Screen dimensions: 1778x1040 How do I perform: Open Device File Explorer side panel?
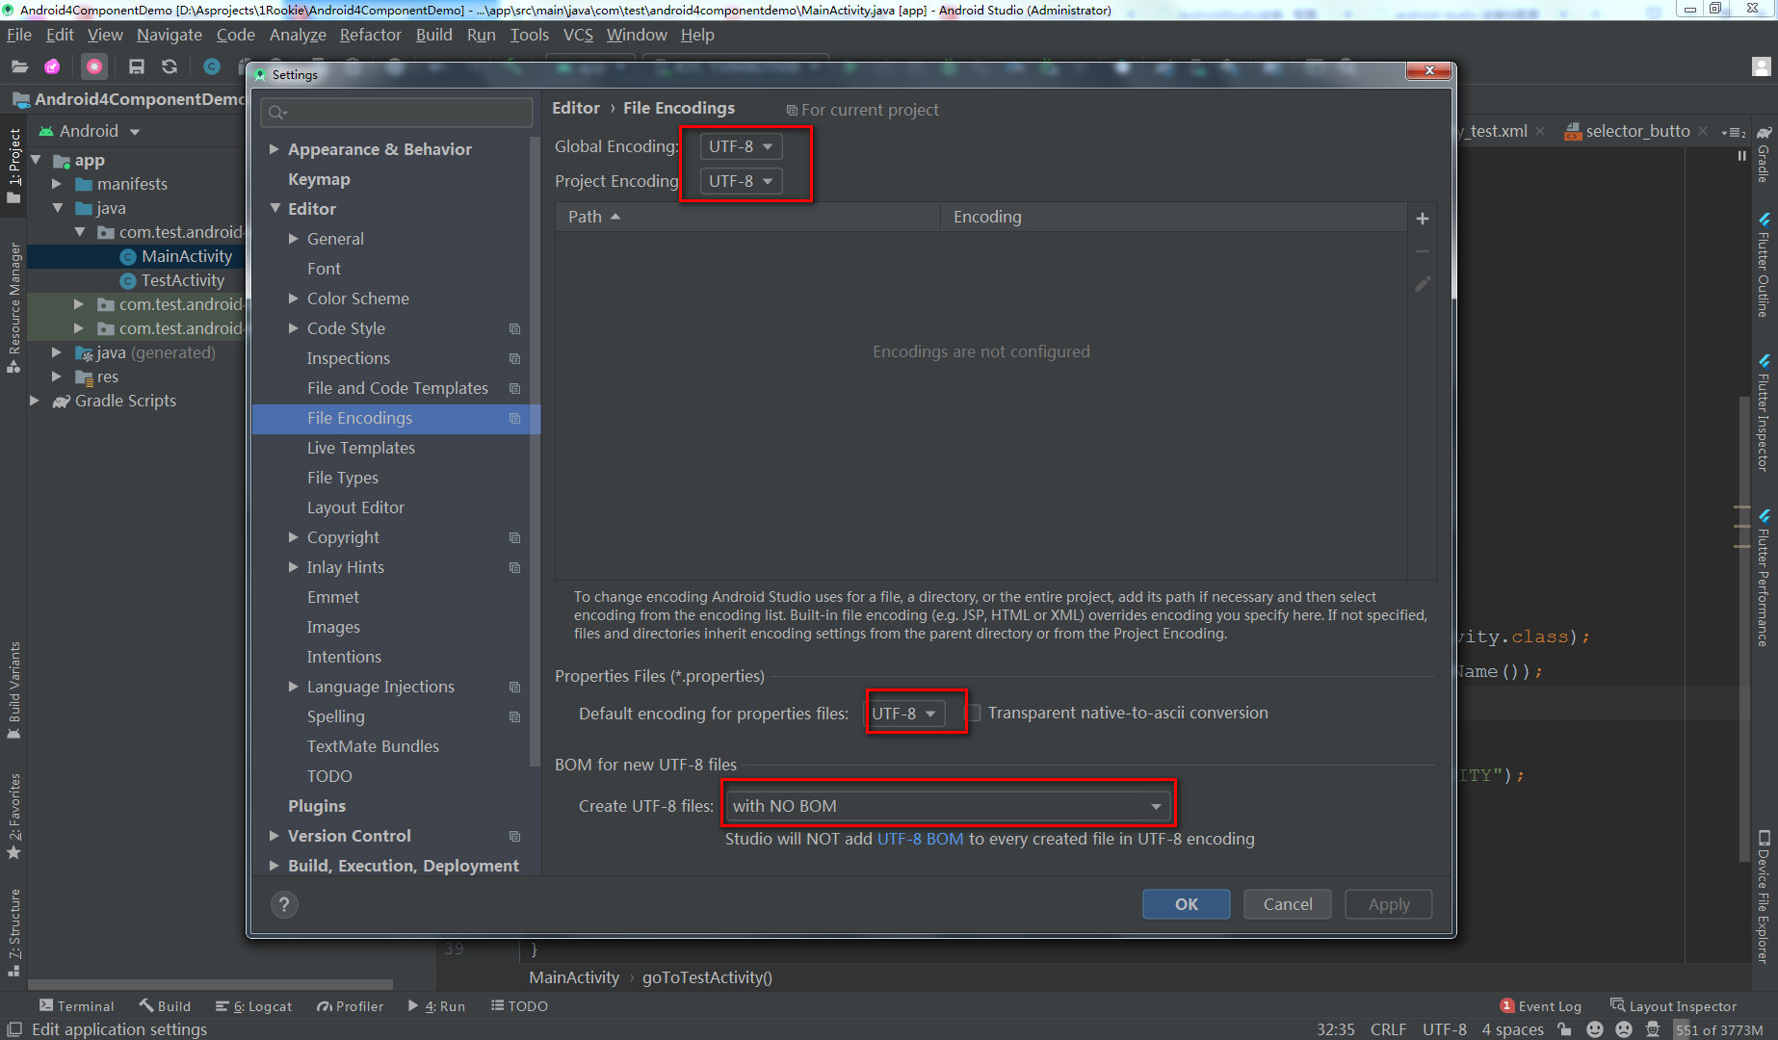pyautogui.click(x=1764, y=897)
